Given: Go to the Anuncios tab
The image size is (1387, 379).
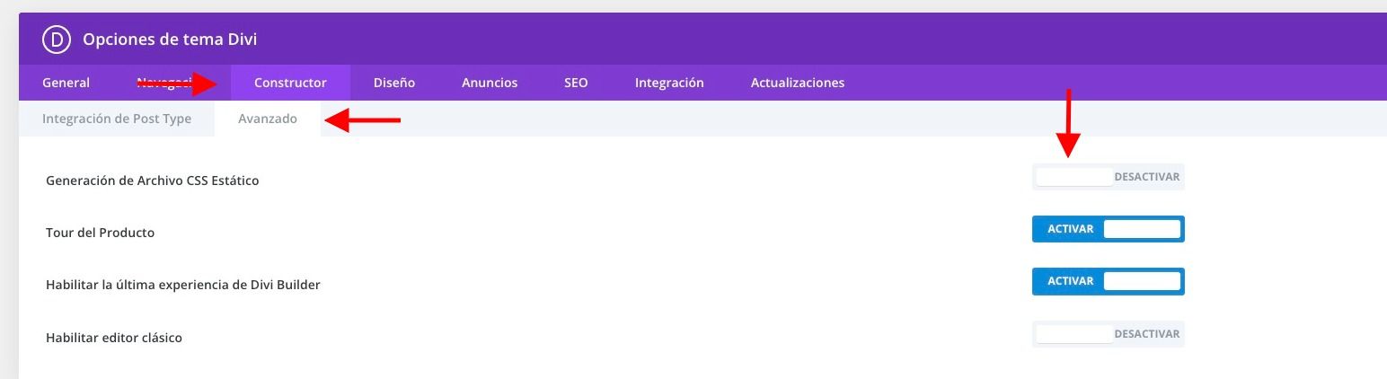Looking at the screenshot, I should pos(490,83).
